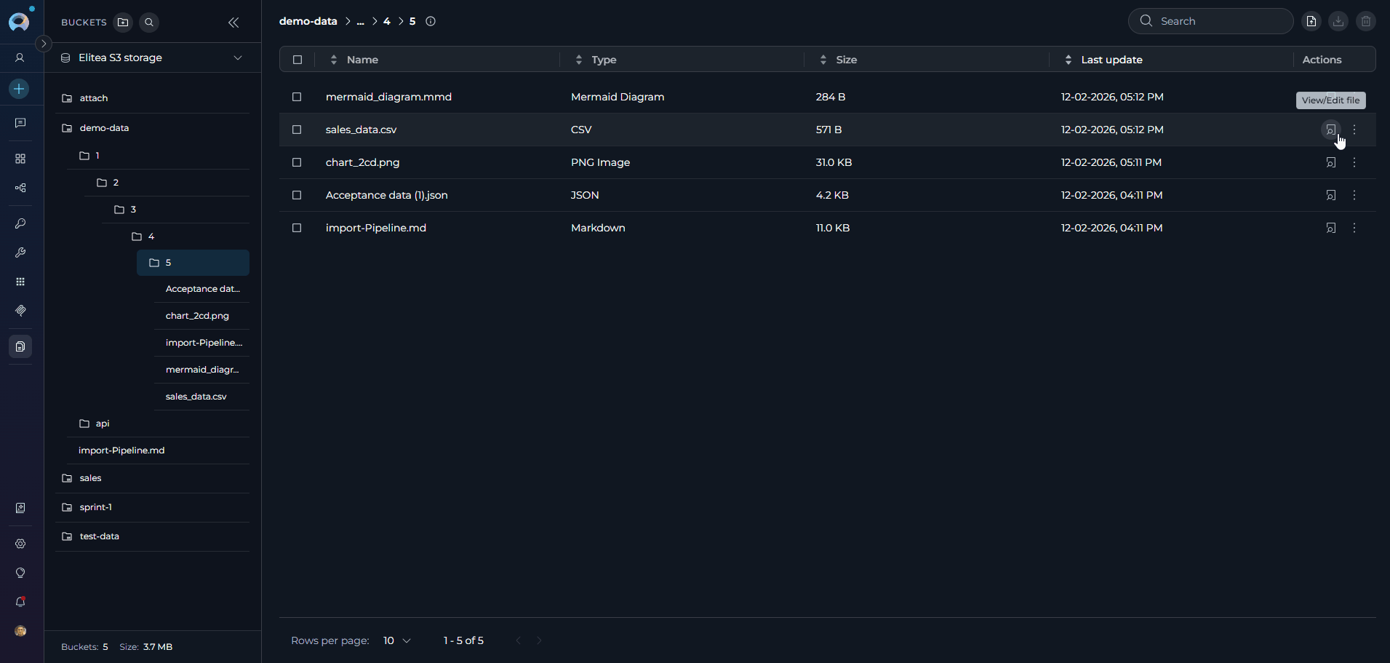1390x663 pixels.
Task: Click the info icon beside breadcrumb 5
Action: [x=431, y=21]
